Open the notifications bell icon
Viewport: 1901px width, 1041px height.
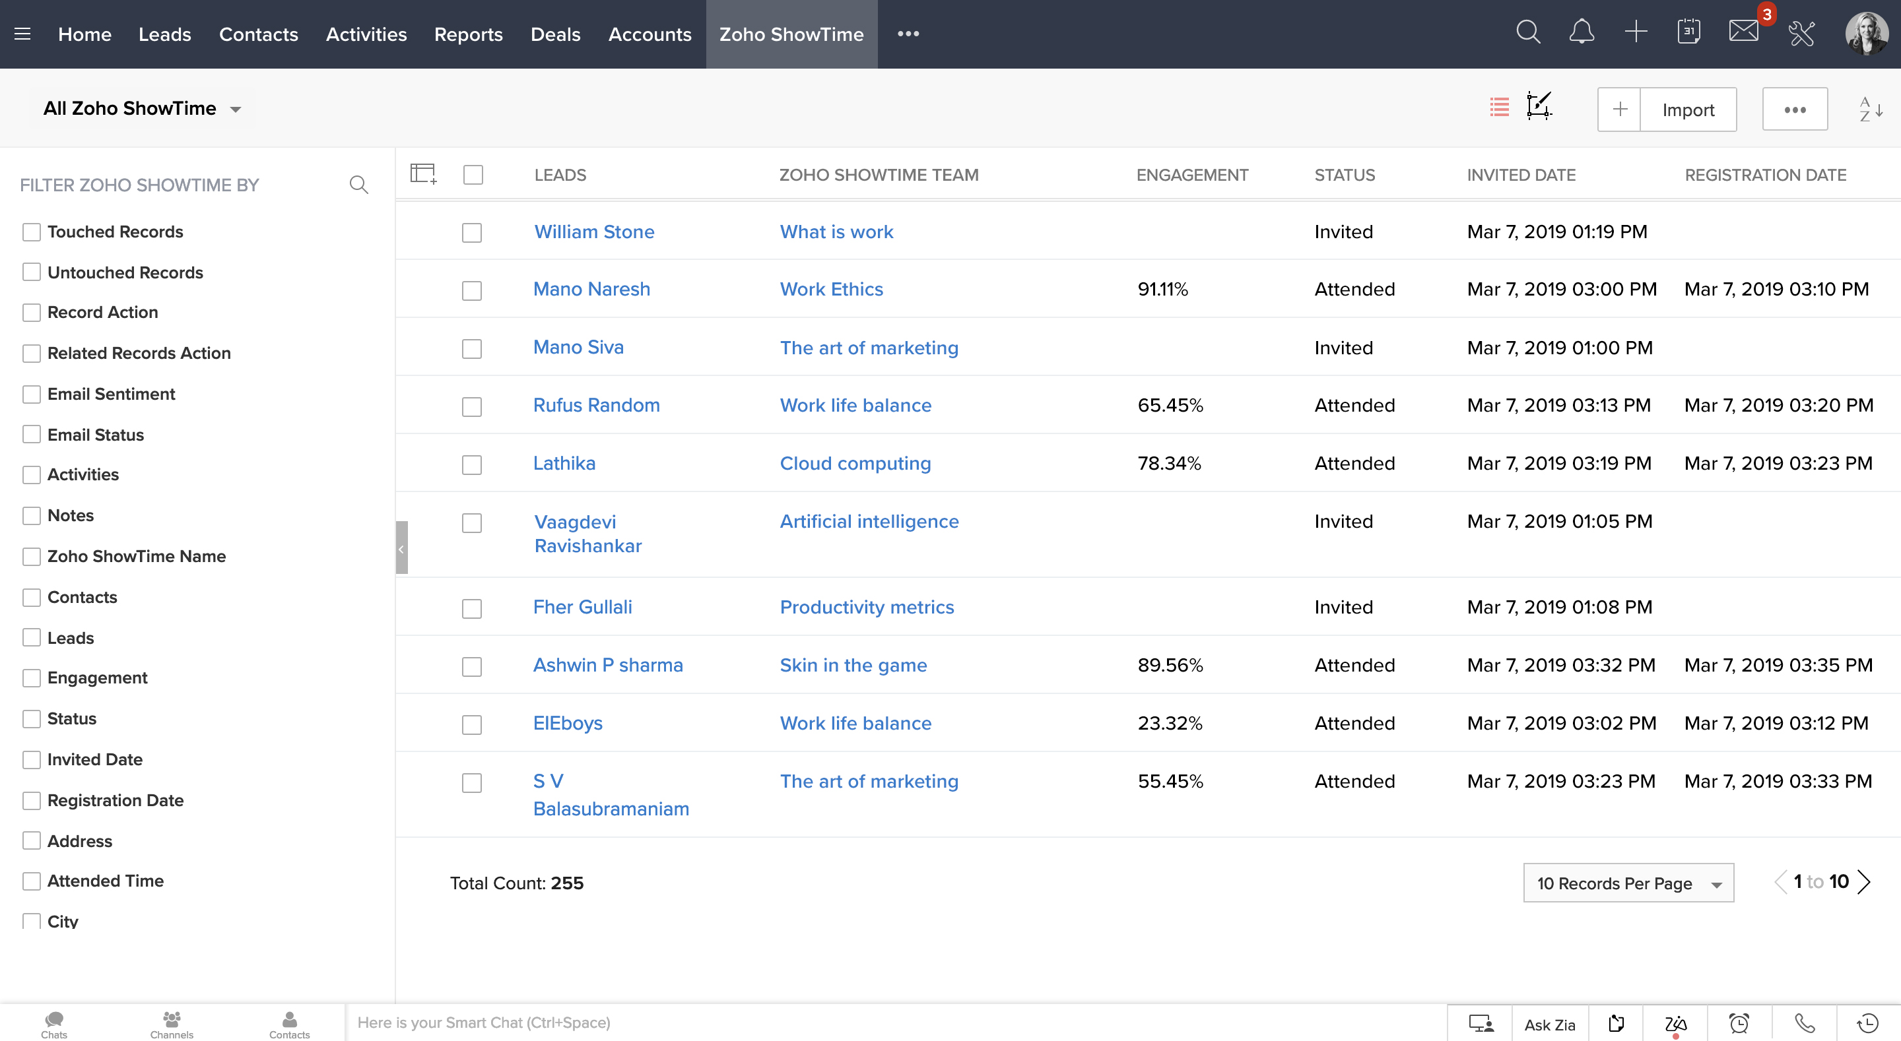coord(1582,32)
